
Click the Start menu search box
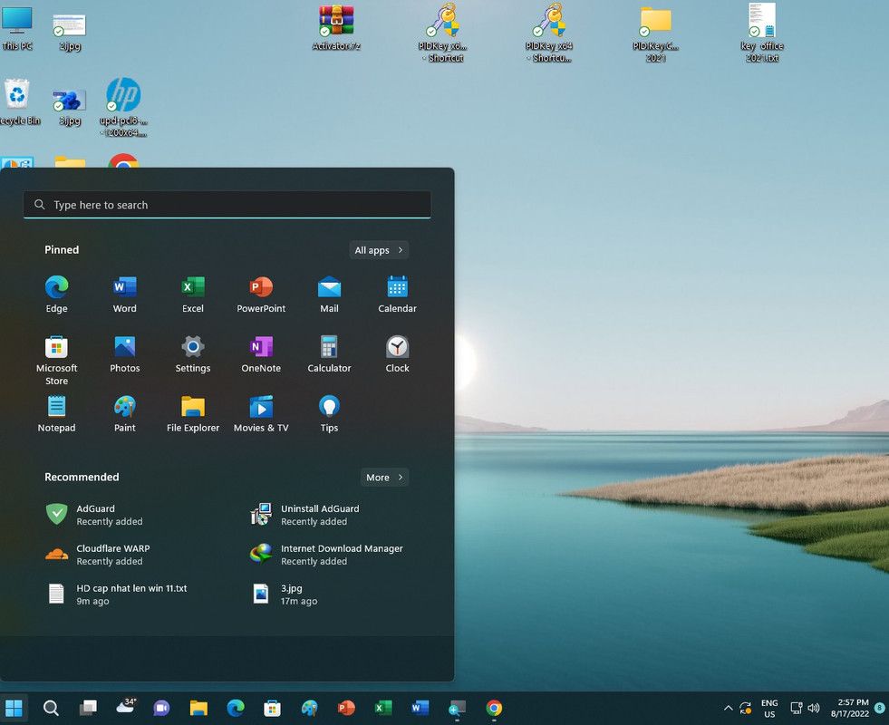(x=227, y=205)
